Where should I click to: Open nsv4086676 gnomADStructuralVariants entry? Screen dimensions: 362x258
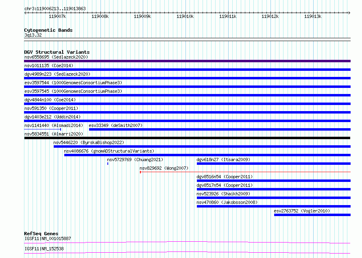click(x=109, y=151)
